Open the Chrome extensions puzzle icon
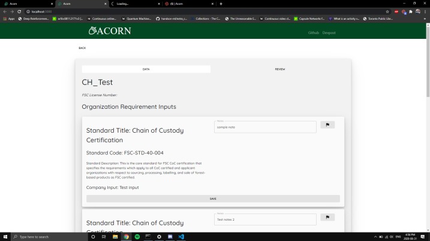This screenshot has height=241, width=430. [411, 11]
